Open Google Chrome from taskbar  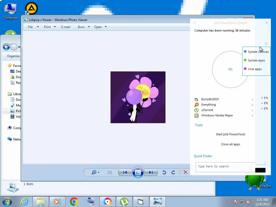click(74, 202)
